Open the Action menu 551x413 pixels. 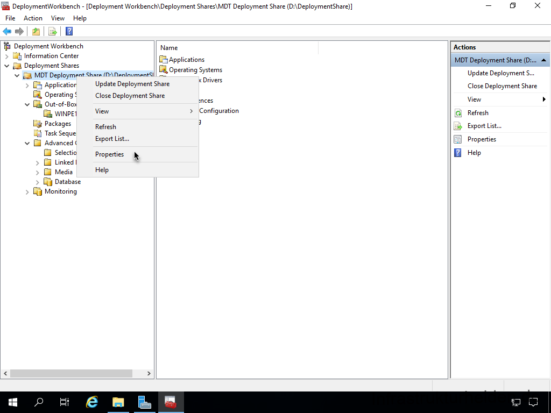[x=33, y=18]
